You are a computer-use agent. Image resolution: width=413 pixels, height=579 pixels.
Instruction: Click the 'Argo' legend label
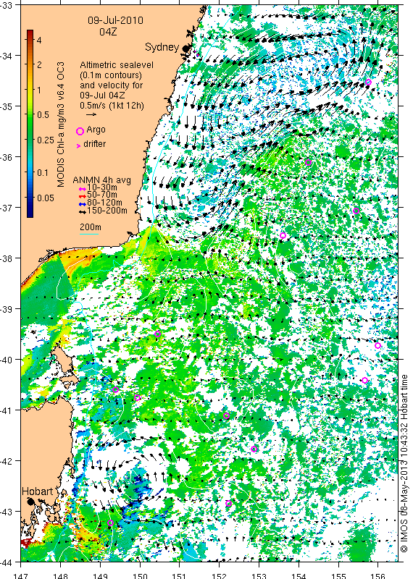click(96, 130)
